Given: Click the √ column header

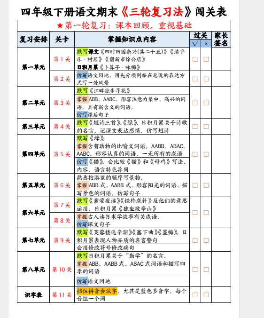Looking at the screenshot, I should tap(195, 44).
